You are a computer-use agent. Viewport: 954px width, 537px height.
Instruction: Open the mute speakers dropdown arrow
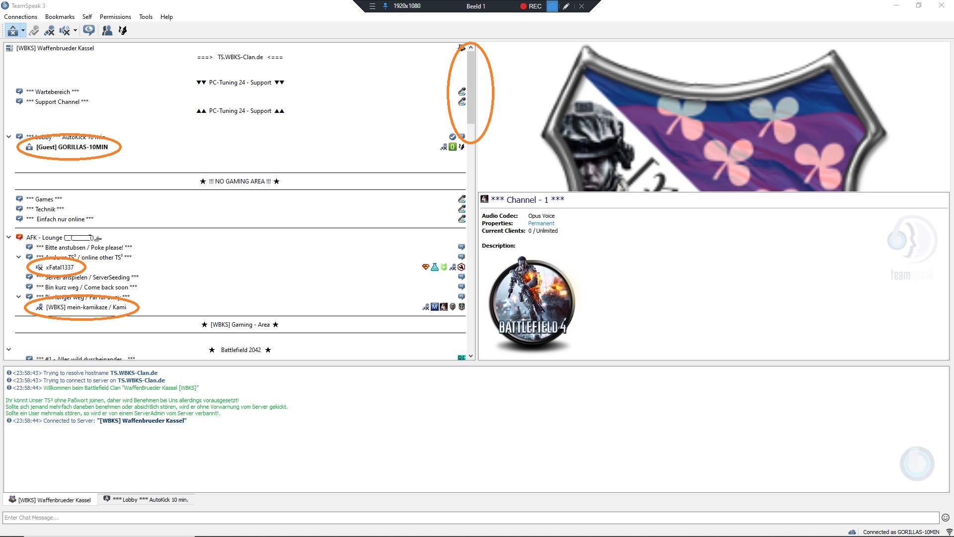tap(75, 31)
